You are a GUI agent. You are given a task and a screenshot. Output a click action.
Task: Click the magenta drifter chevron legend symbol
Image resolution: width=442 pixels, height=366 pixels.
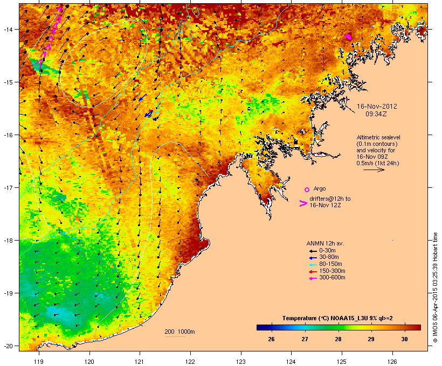(303, 203)
